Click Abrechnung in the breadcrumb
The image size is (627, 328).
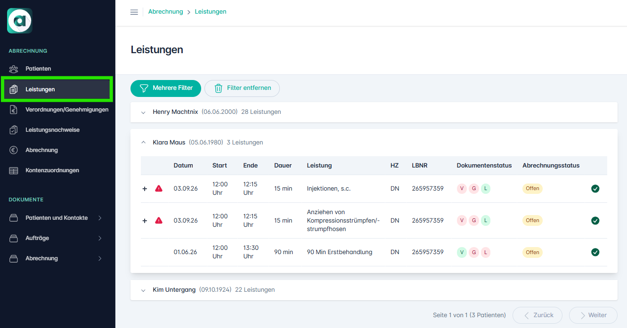click(x=165, y=12)
